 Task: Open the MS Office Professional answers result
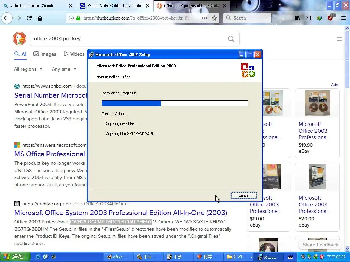click(50, 154)
